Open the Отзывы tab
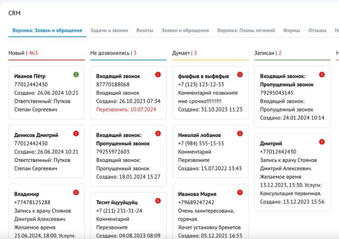 pos(318,30)
